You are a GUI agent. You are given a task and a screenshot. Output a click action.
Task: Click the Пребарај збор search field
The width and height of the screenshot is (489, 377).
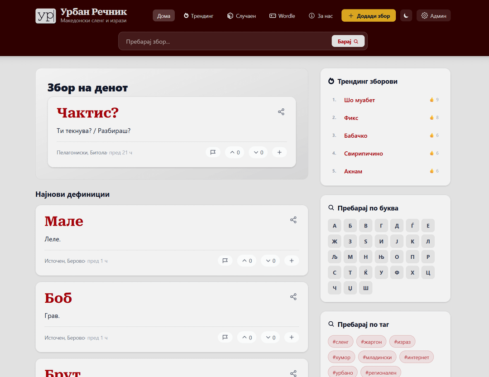(224, 41)
